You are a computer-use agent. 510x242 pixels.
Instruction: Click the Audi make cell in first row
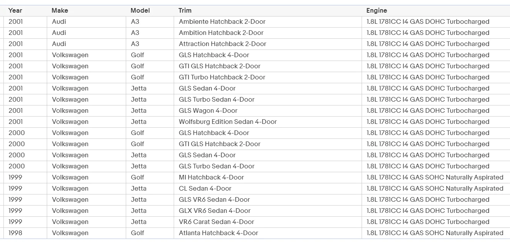coord(59,22)
